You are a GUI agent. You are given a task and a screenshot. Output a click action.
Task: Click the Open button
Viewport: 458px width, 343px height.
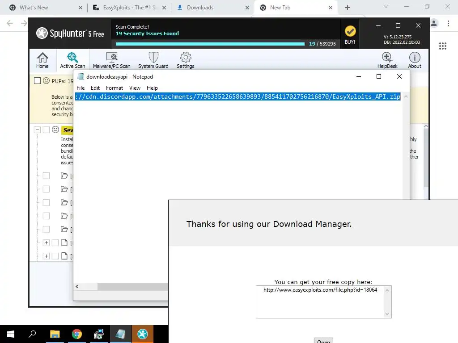click(x=323, y=340)
